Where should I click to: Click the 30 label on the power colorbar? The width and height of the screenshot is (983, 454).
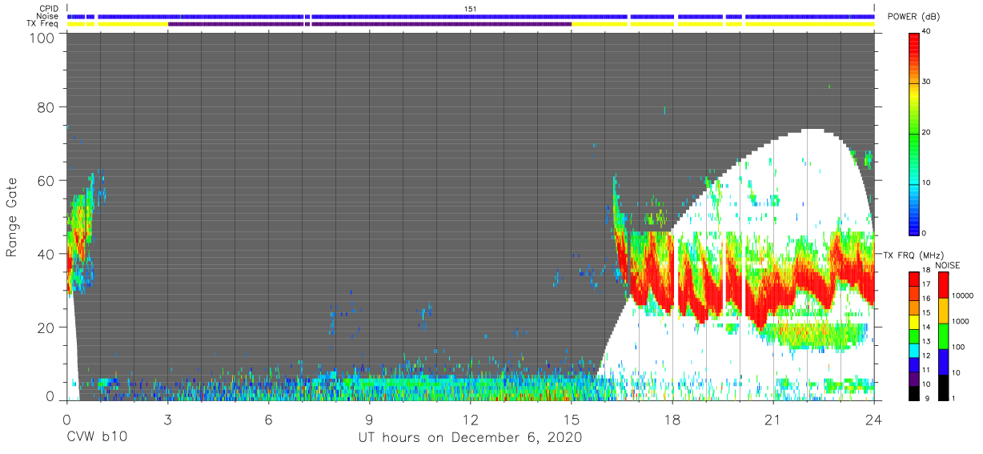[926, 82]
